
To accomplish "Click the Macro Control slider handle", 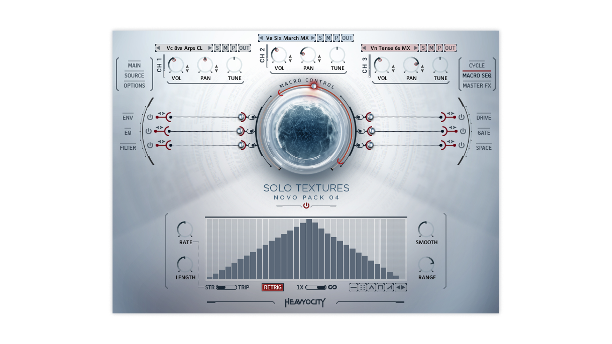I will point(314,86).
